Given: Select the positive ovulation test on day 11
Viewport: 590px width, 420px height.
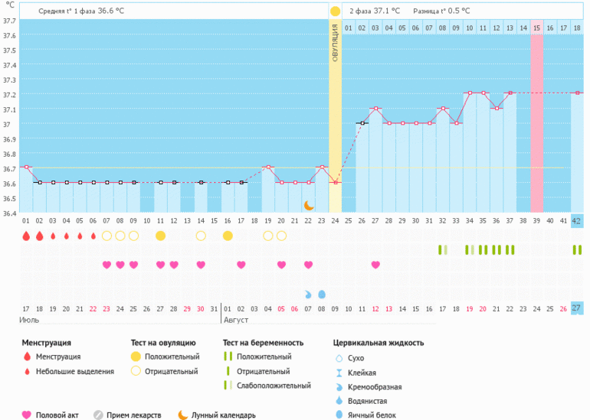Looking at the screenshot, I should click(x=161, y=236).
